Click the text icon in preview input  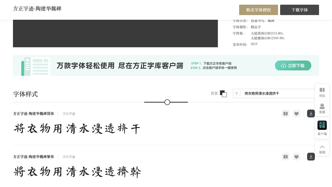(x=237, y=94)
